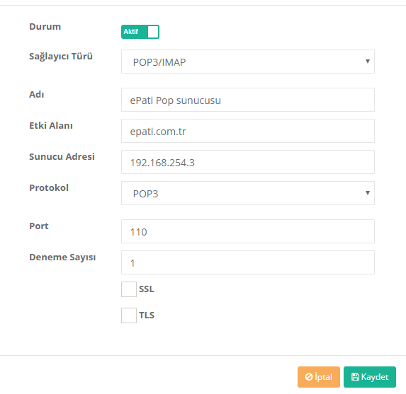Image resolution: width=406 pixels, height=394 pixels.
Task: Open the Sağlayıcı Türü dropdown
Action: (x=248, y=62)
